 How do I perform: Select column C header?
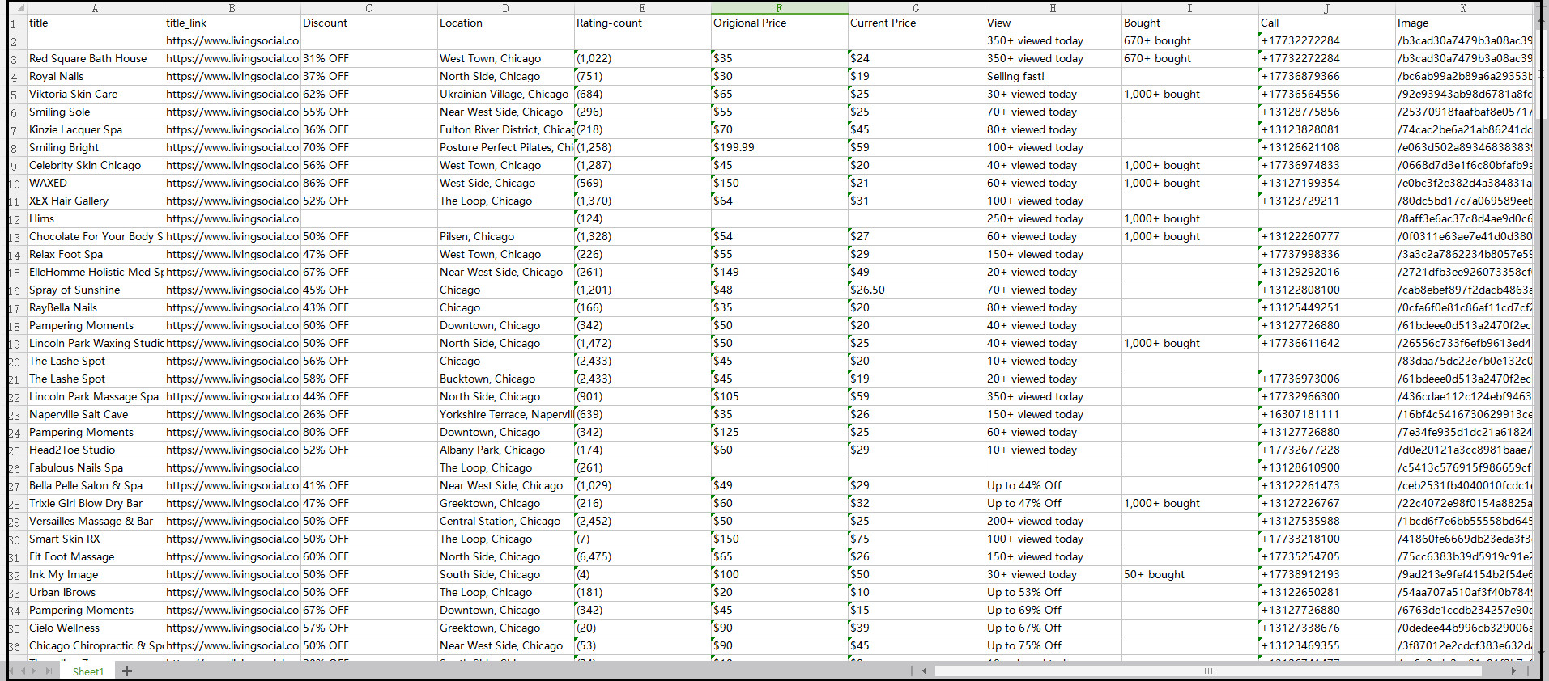[x=368, y=8]
